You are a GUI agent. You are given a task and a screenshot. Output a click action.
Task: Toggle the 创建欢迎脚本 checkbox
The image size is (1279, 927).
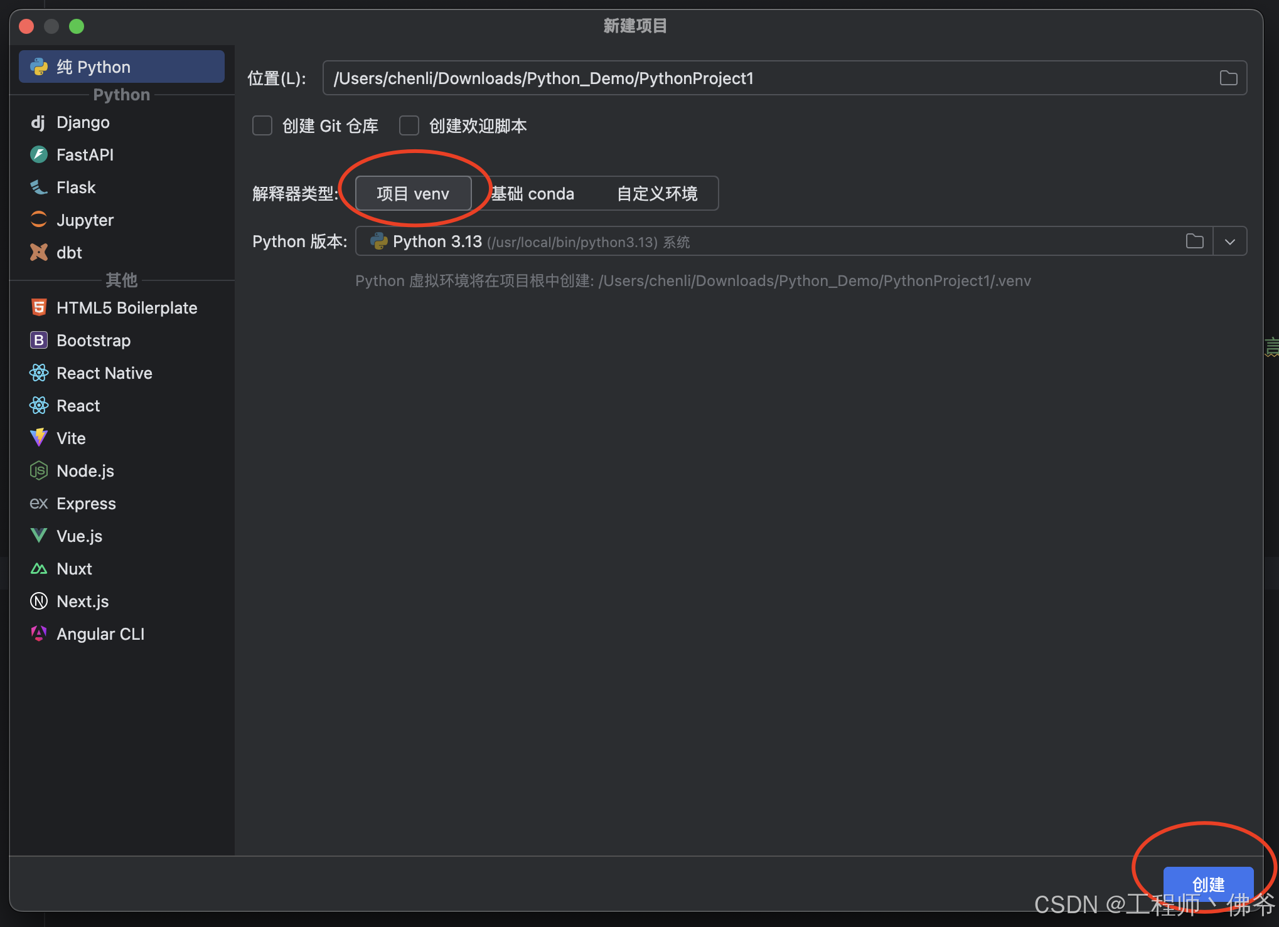(409, 126)
